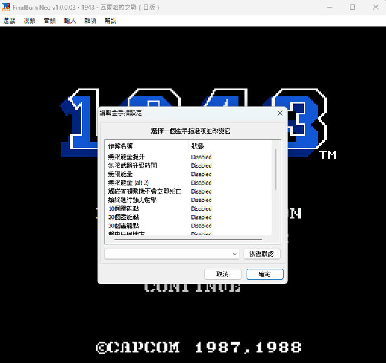Select the 無限能量 (alt 2) cheat row
The image size is (386, 363).
(189, 183)
